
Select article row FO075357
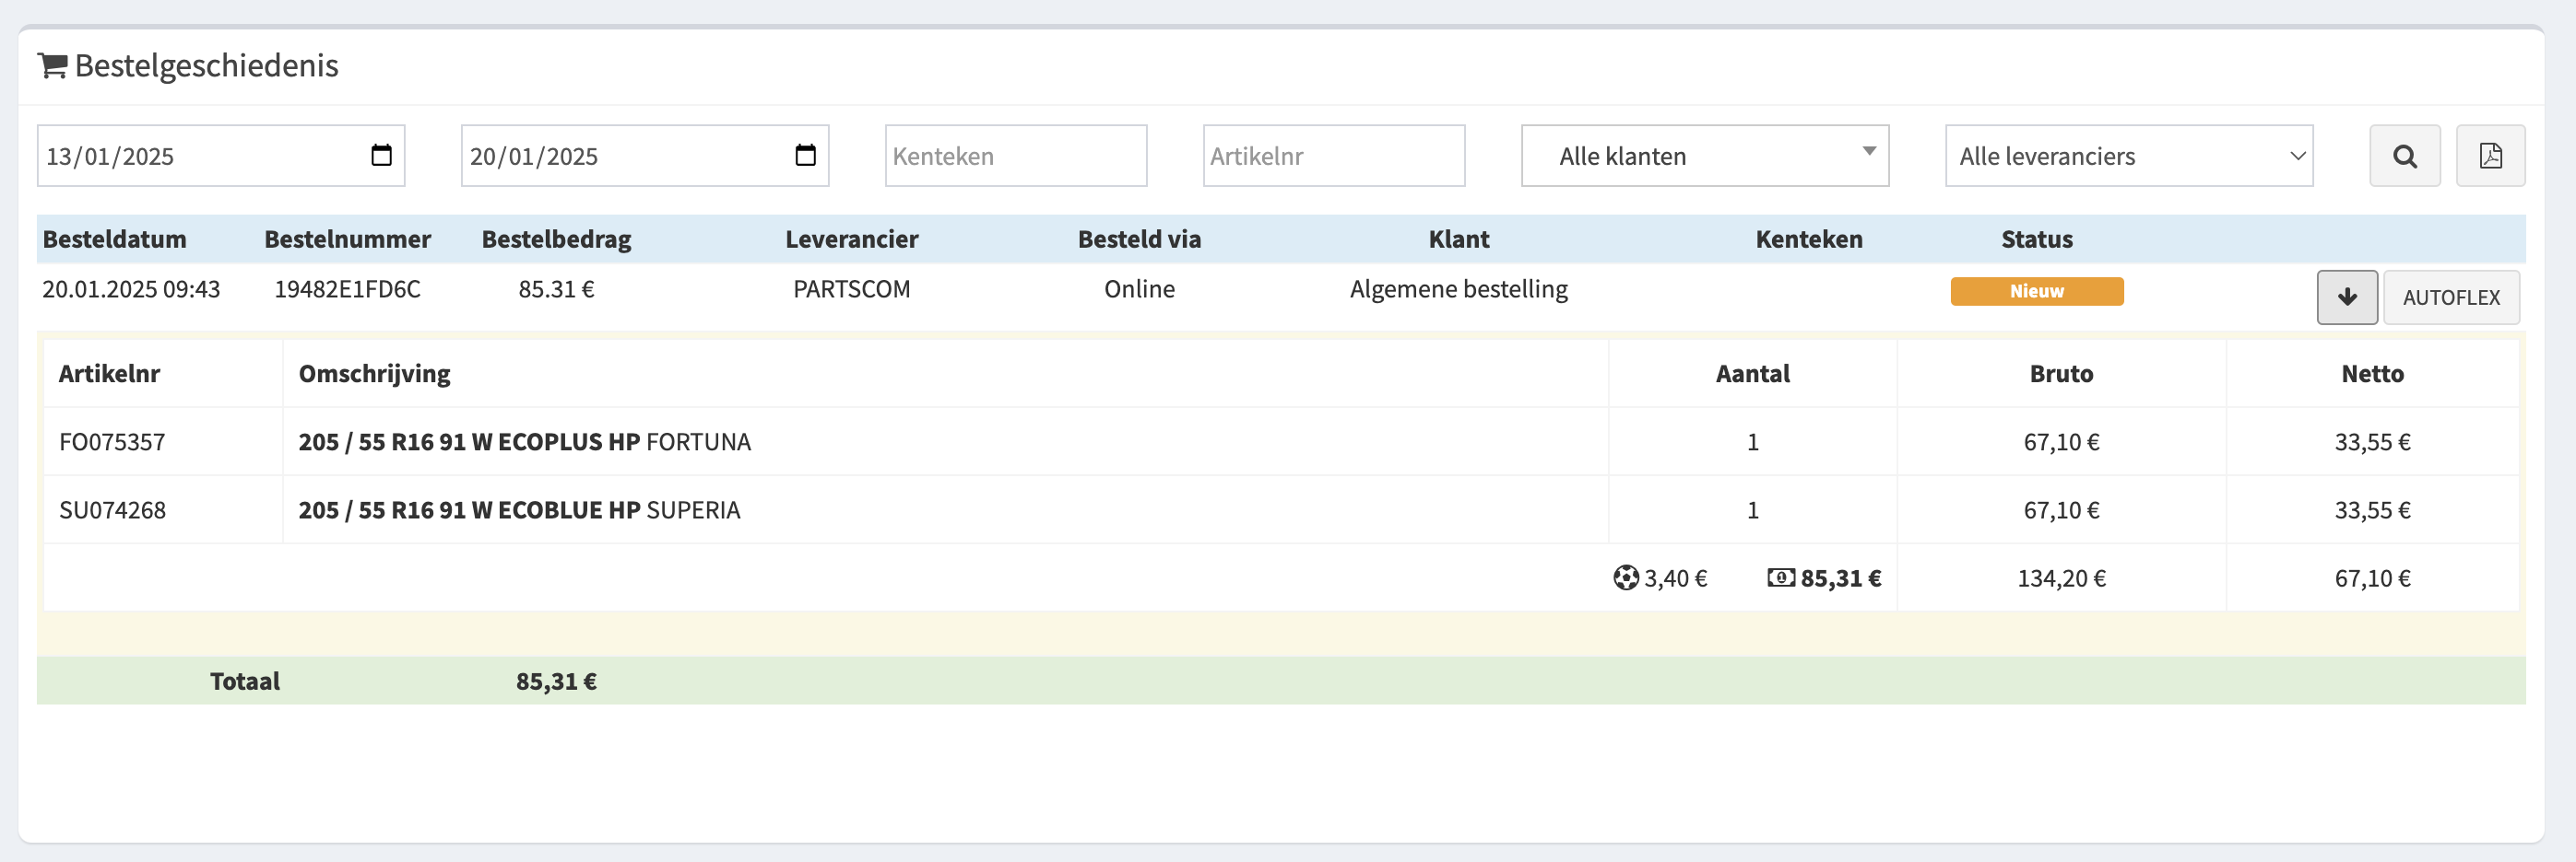tap(112, 441)
